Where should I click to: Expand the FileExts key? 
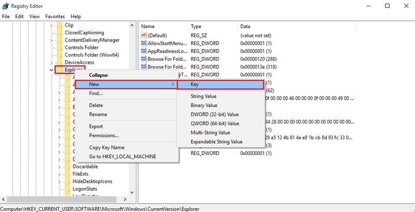point(59,174)
